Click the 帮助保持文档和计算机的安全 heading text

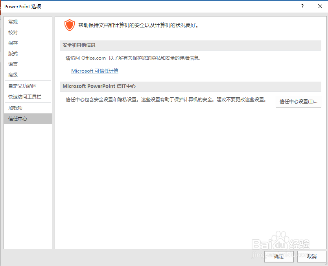click(x=138, y=25)
